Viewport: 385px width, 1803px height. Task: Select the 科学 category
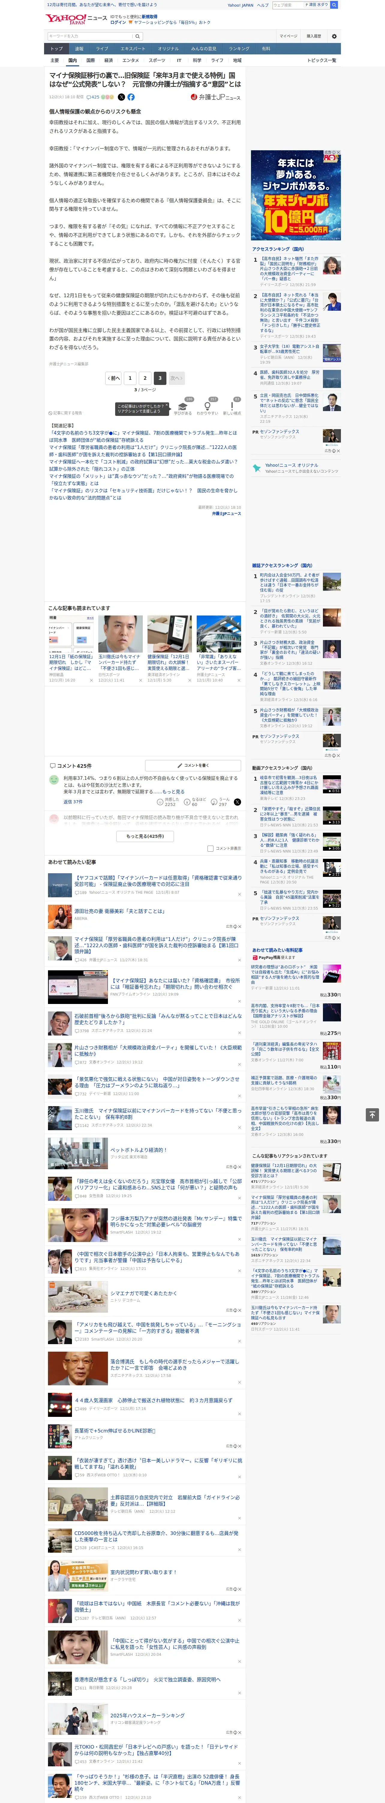point(197,61)
